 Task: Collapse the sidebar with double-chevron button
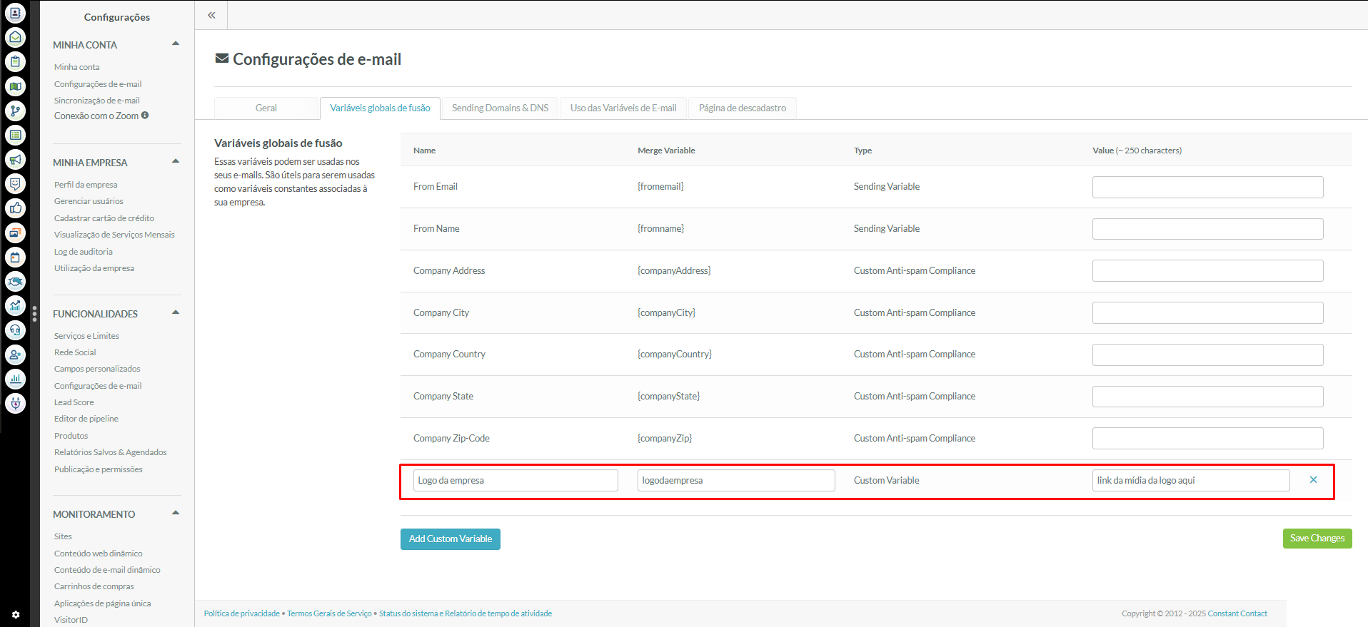(x=211, y=15)
